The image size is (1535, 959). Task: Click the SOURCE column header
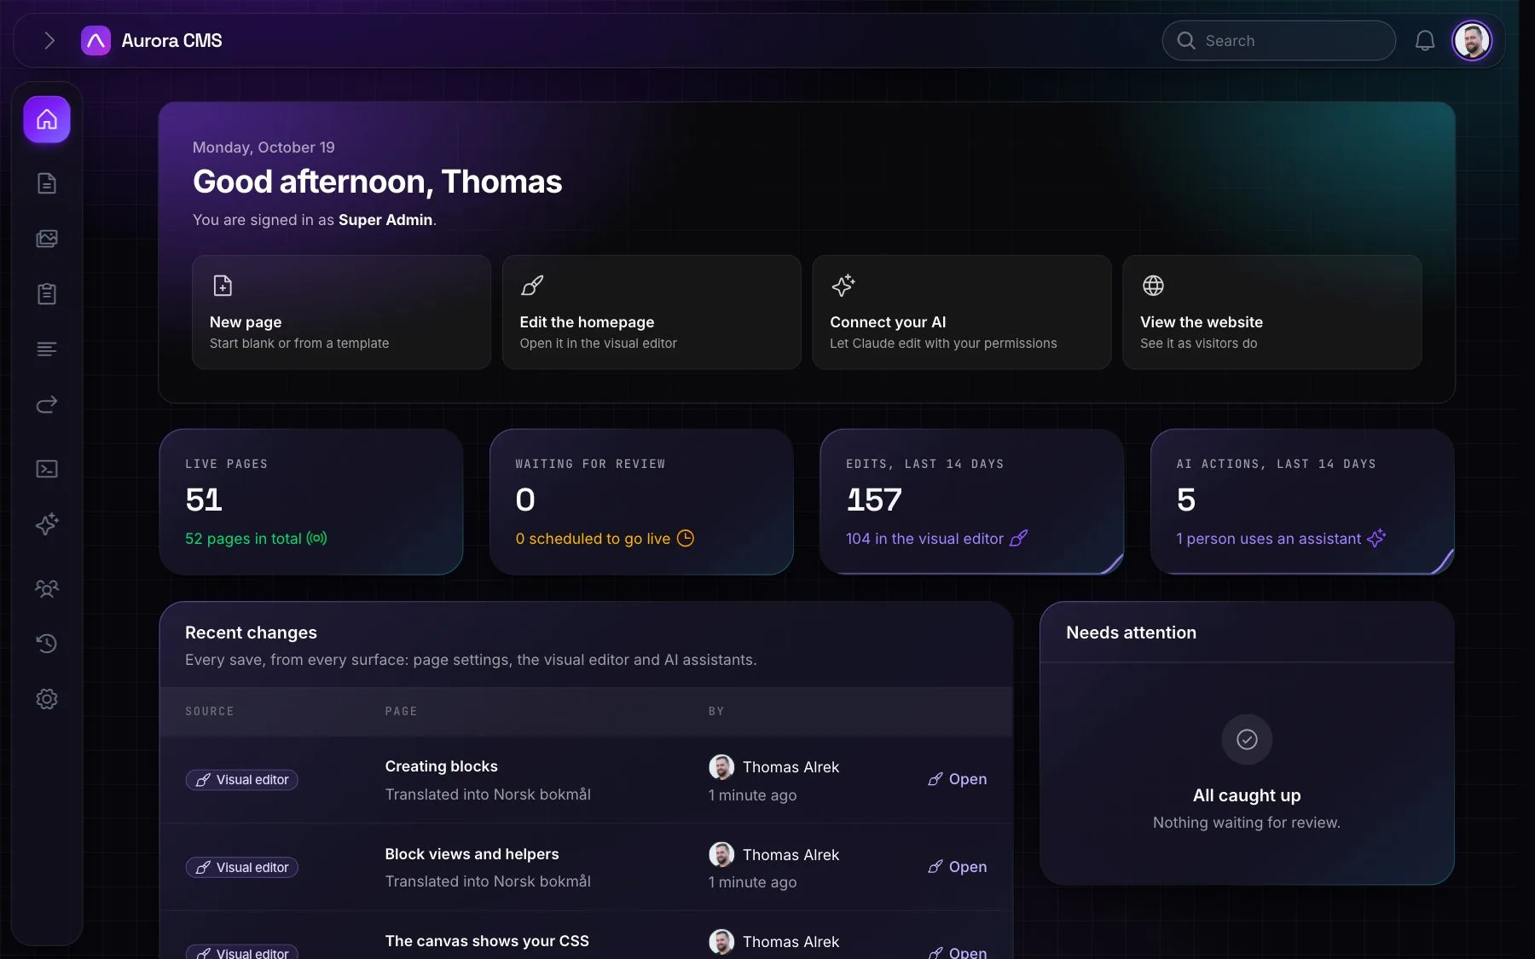tap(209, 711)
